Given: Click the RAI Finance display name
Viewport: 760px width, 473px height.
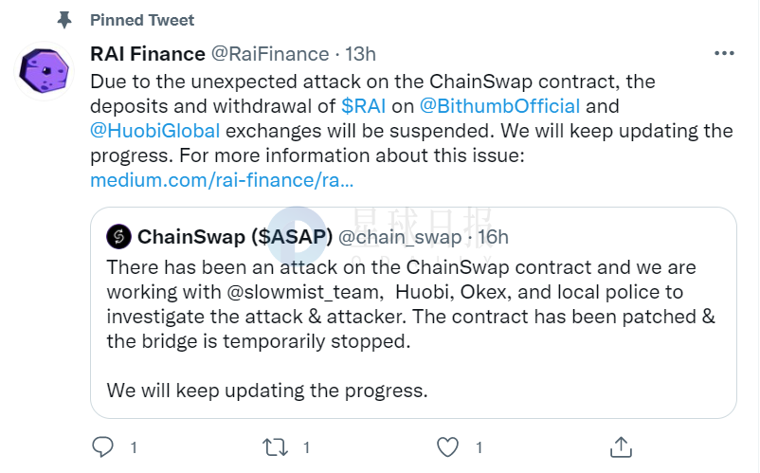Looking at the screenshot, I should tap(147, 54).
